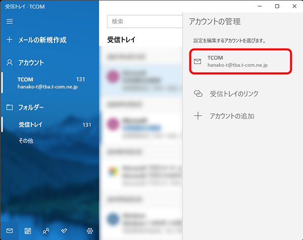Click the アカウント header in sidebar

pyautogui.click(x=31, y=63)
